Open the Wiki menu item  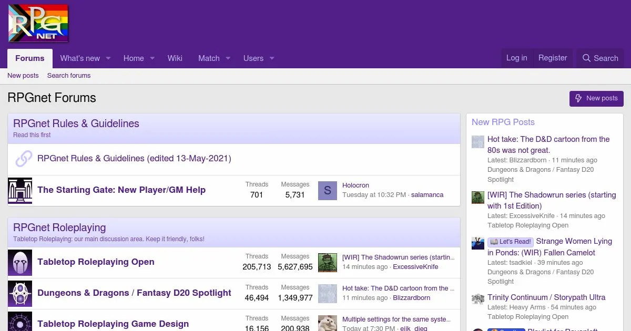[175, 58]
